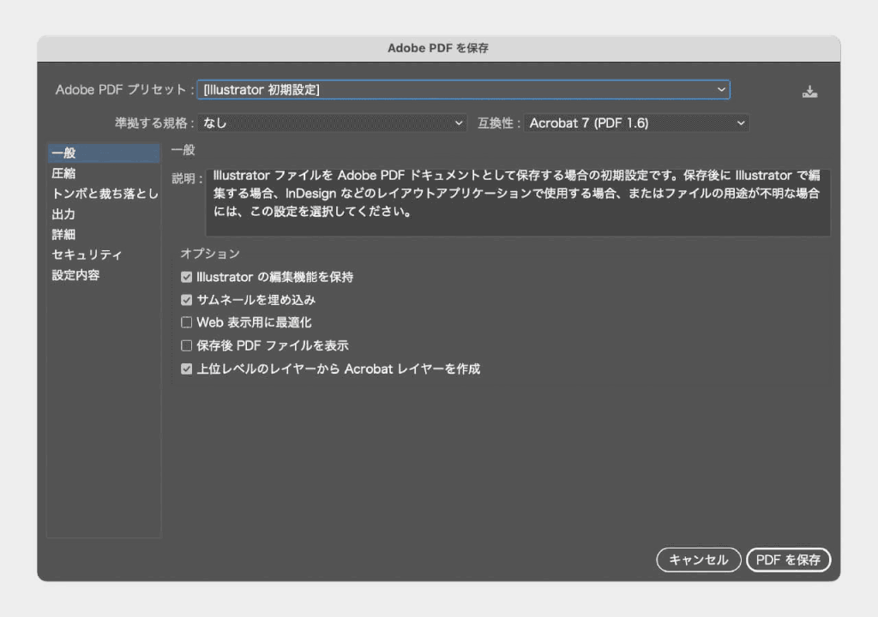Enable 保存後 PDF ファイルを表示
The image size is (878, 617).
(x=186, y=345)
